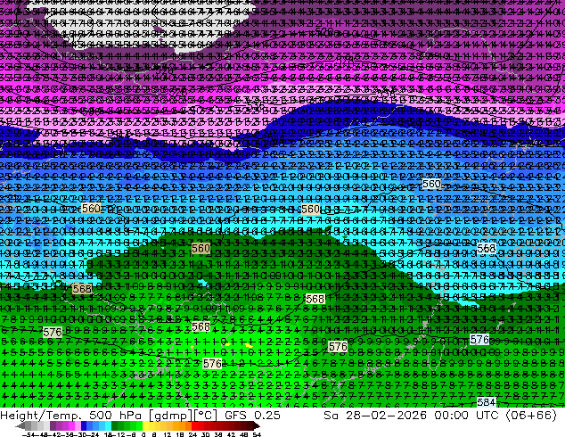Image resolution: width=565 pixels, height=437 pixels.
Task: Click the "(06+66)" forecast offset text
Action: [531, 416]
